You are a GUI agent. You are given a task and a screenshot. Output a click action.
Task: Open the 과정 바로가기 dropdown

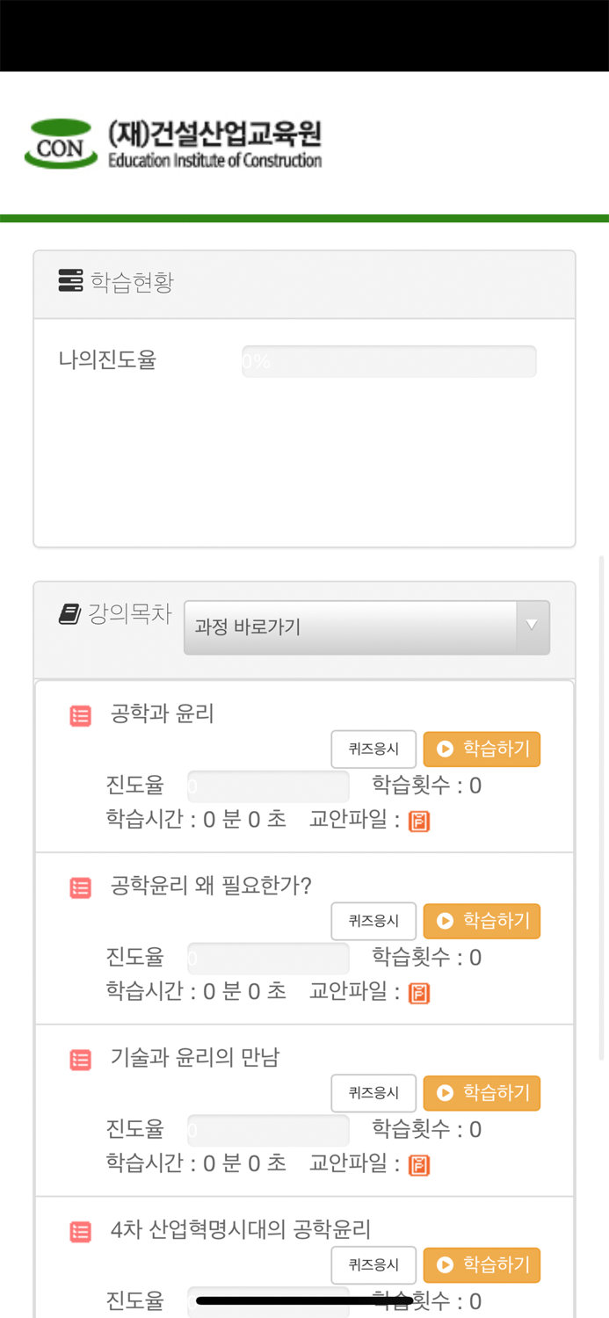click(x=366, y=626)
